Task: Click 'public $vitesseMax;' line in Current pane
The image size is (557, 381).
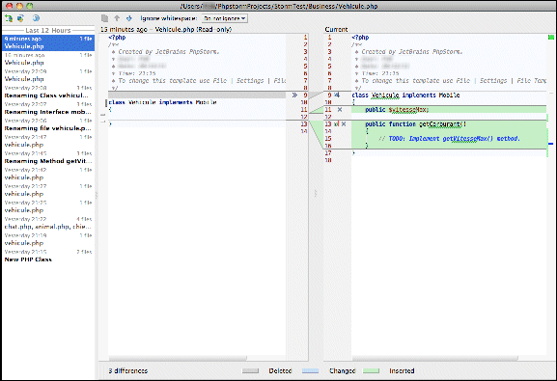Action: point(397,110)
